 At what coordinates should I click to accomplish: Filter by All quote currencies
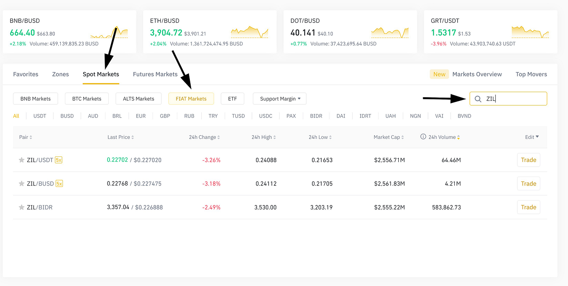[16, 116]
